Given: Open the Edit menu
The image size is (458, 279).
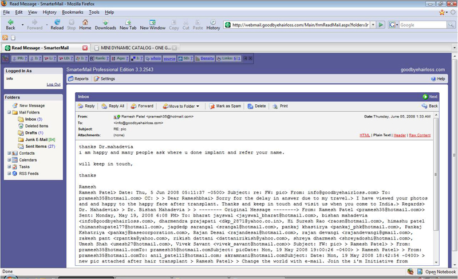Looking at the screenshot, I should [19, 12].
